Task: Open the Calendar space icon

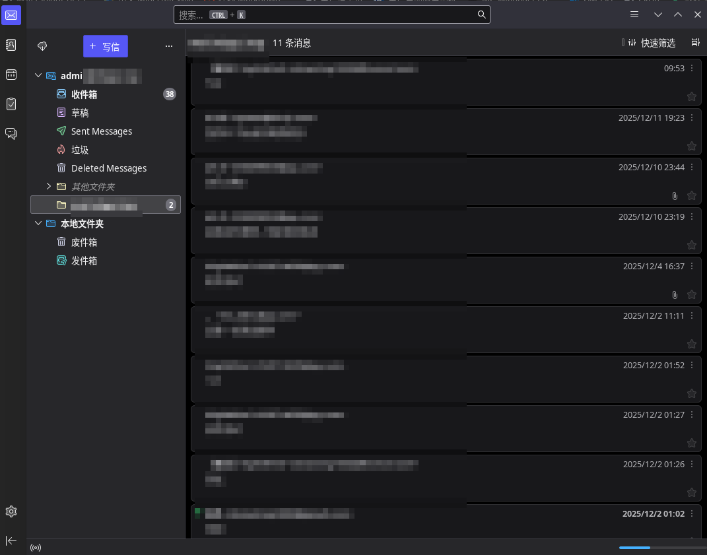Action: point(11,75)
